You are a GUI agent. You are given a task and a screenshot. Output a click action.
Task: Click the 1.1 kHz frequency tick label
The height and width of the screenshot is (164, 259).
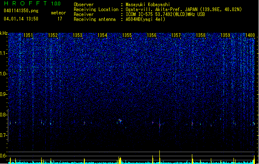tap(4, 53)
